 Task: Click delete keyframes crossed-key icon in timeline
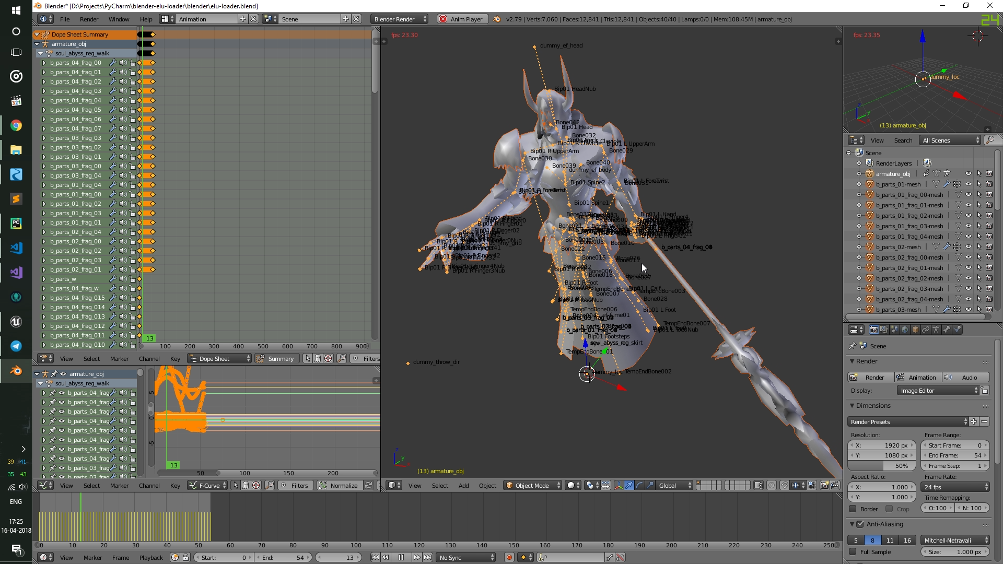click(620, 557)
